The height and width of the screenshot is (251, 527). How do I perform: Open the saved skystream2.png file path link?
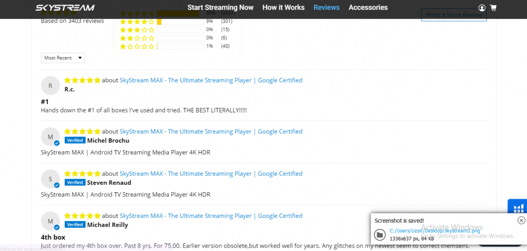point(435,231)
